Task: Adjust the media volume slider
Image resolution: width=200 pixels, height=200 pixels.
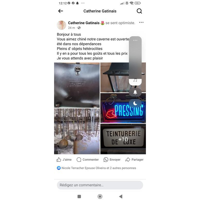Action: pyautogui.click(x=135, y=61)
